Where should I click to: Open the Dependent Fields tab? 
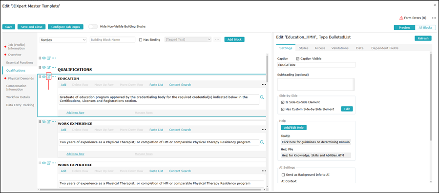point(385,48)
